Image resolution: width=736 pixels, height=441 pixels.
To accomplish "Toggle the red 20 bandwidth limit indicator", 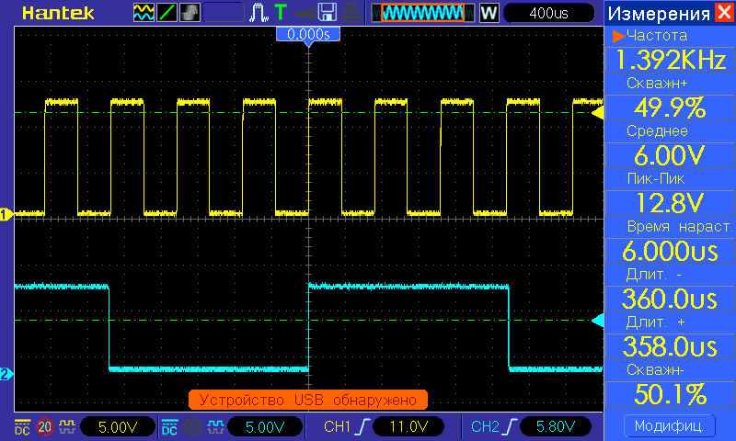I will (x=44, y=426).
